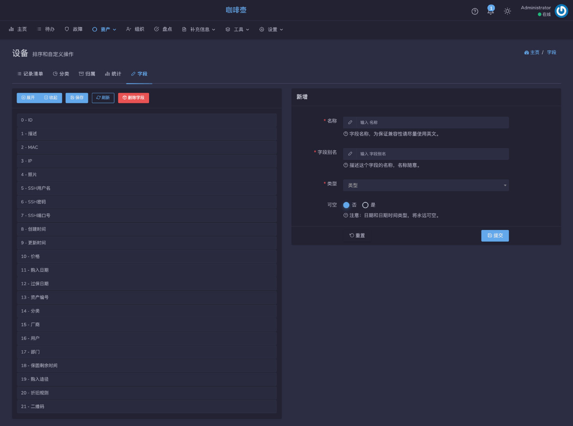The width and height of the screenshot is (573, 426).
Task: Select the '20 - 折旧规则' field row
Action: point(147,393)
